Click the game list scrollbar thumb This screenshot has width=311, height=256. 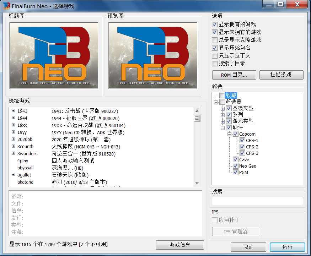(197, 119)
